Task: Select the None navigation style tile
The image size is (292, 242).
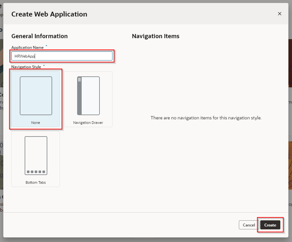Action: click(x=36, y=99)
